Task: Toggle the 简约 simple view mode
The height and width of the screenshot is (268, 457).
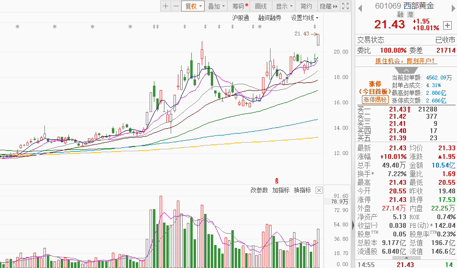Action: (306, 6)
